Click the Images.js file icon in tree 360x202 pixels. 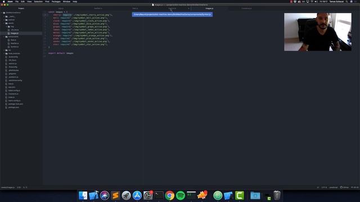[9, 33]
